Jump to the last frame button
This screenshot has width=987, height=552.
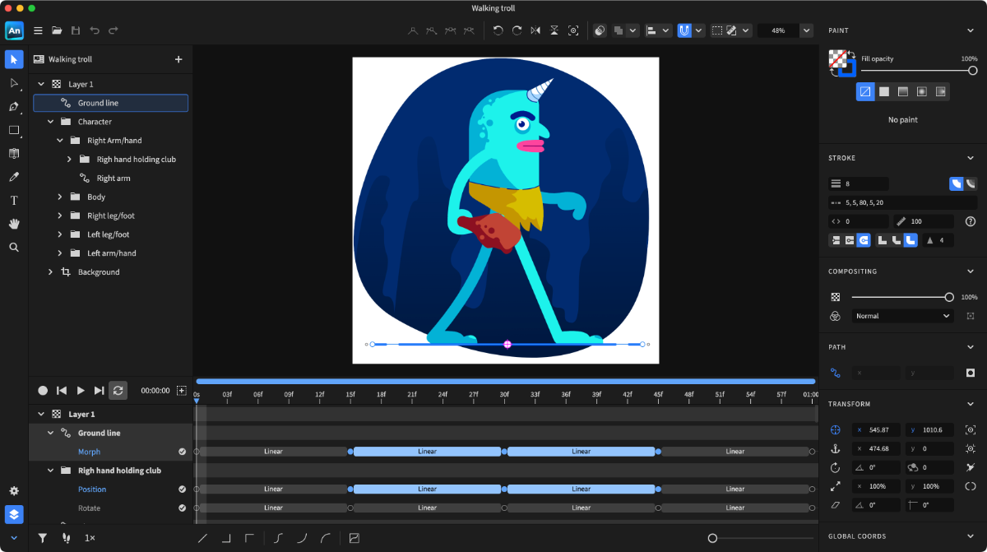coord(100,391)
